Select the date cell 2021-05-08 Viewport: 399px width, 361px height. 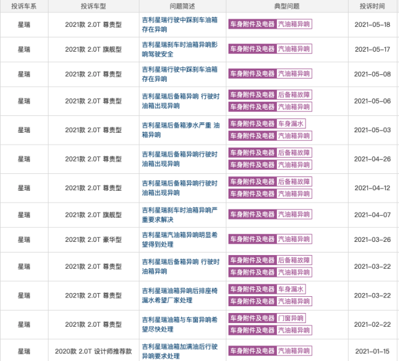click(372, 74)
